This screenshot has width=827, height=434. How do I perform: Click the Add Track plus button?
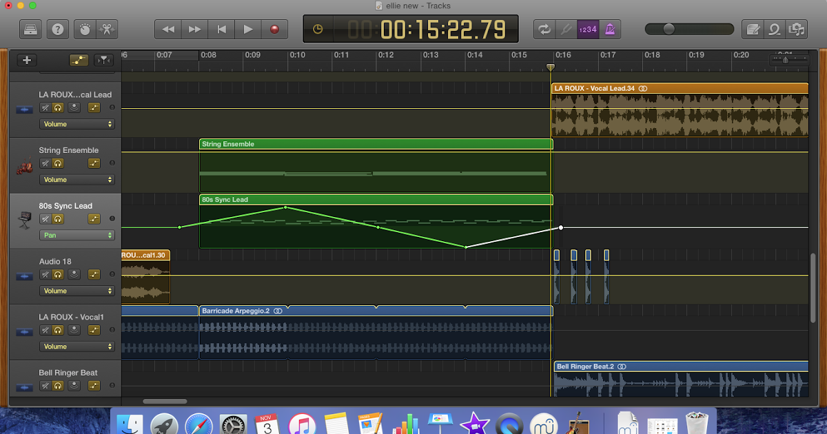tap(26, 60)
